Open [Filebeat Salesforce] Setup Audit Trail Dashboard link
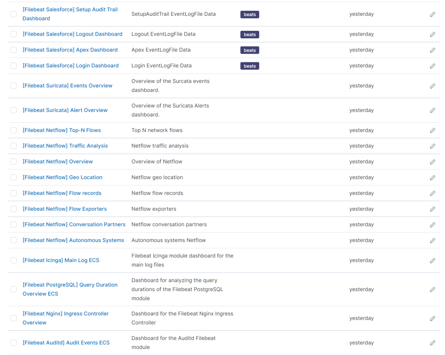The image size is (445, 355). [70, 14]
